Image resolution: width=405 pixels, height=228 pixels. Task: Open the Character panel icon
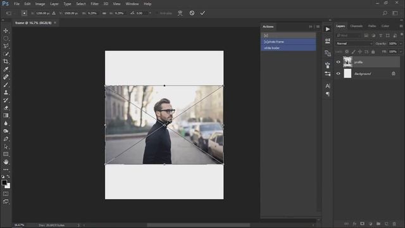tap(328, 85)
